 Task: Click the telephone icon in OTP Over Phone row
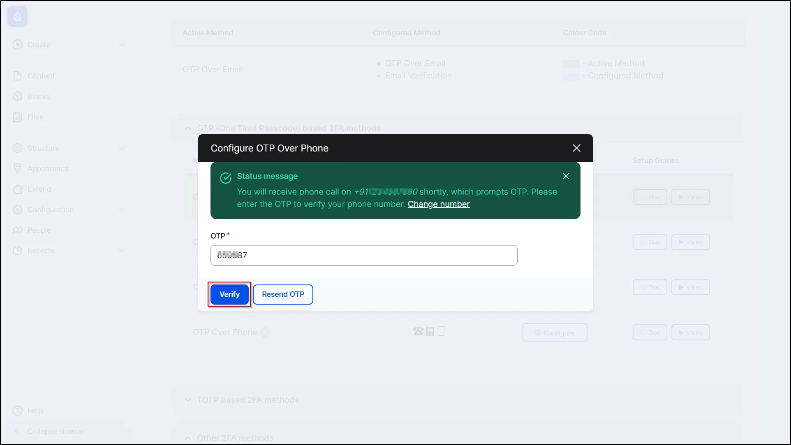coord(418,331)
